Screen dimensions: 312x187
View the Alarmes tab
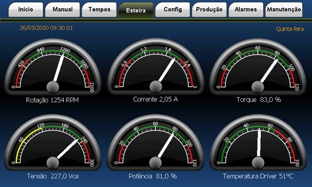click(246, 9)
